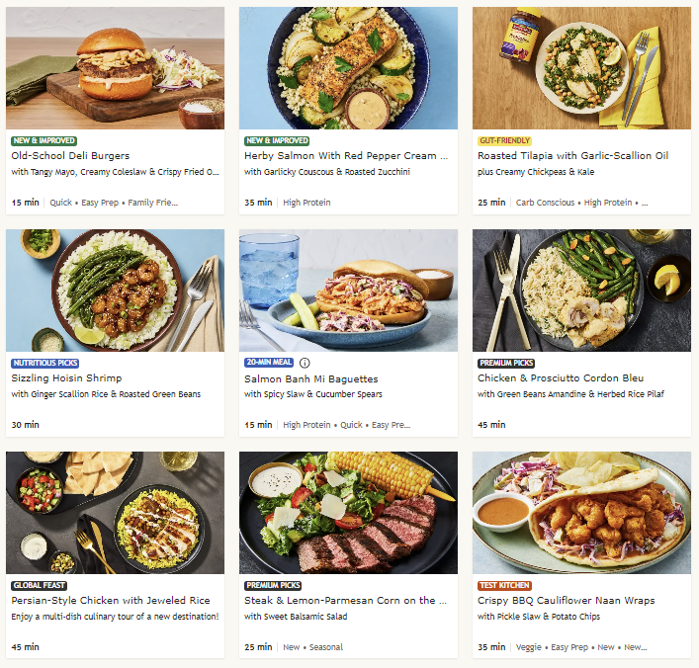
Task: Click the Sizzling Hoisin Shrimp recipe title
Action: (66, 377)
